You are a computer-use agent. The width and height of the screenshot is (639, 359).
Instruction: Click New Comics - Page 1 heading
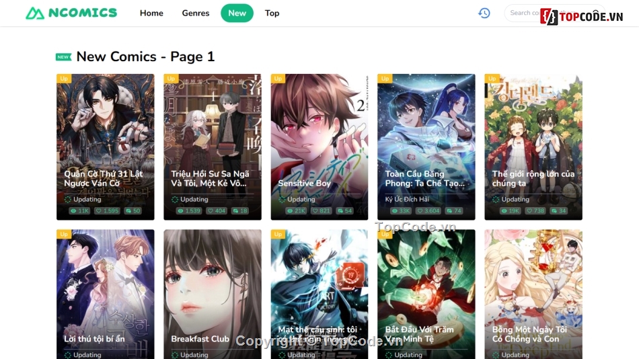pos(145,56)
